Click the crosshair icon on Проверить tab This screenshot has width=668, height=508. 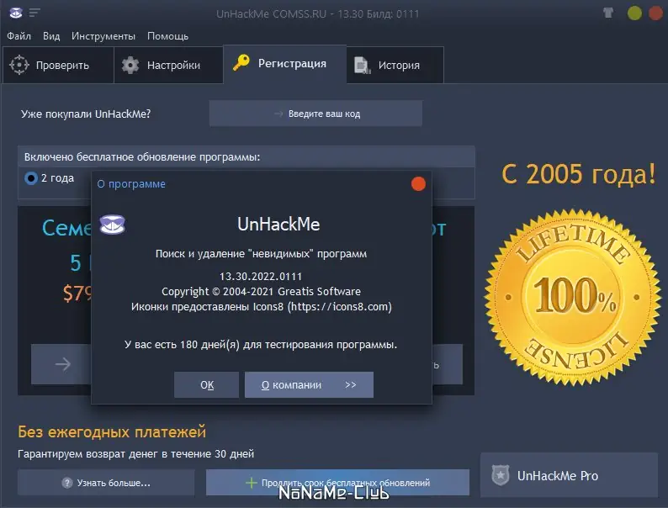pos(19,65)
